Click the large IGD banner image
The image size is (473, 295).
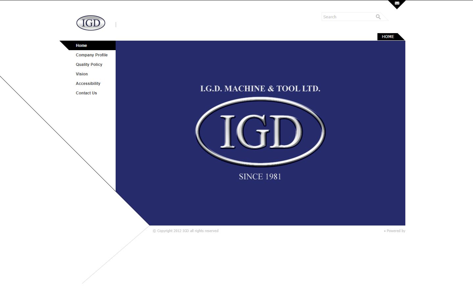(x=260, y=133)
